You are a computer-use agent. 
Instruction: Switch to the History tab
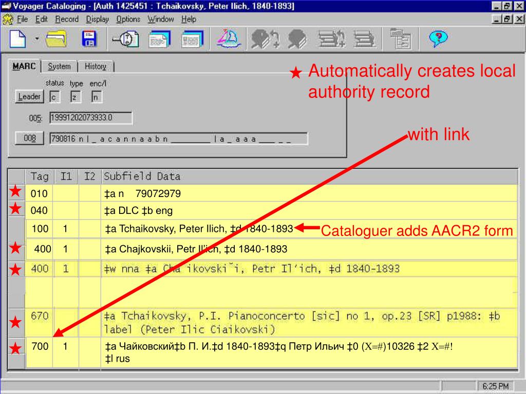(x=95, y=66)
